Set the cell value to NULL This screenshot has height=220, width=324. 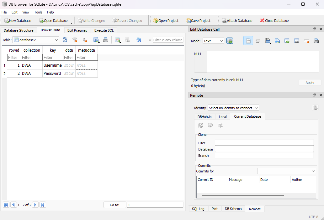tap(306, 41)
